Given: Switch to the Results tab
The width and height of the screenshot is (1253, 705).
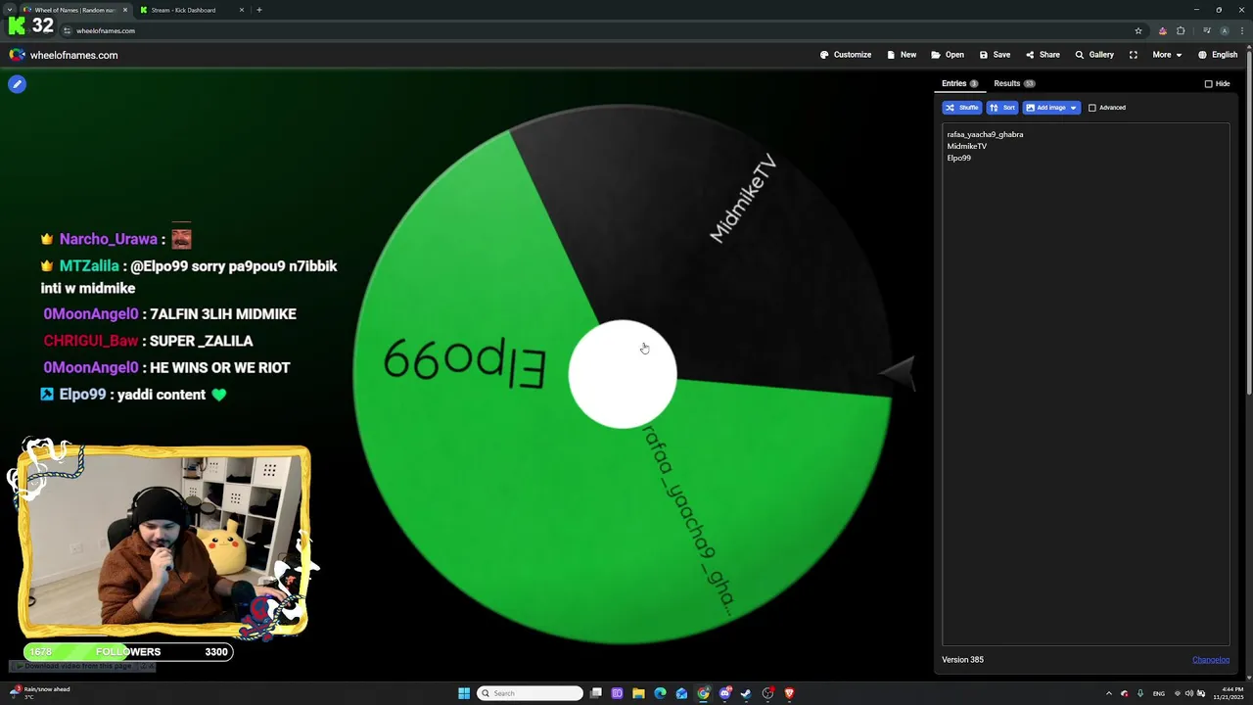Looking at the screenshot, I should pyautogui.click(x=1014, y=83).
